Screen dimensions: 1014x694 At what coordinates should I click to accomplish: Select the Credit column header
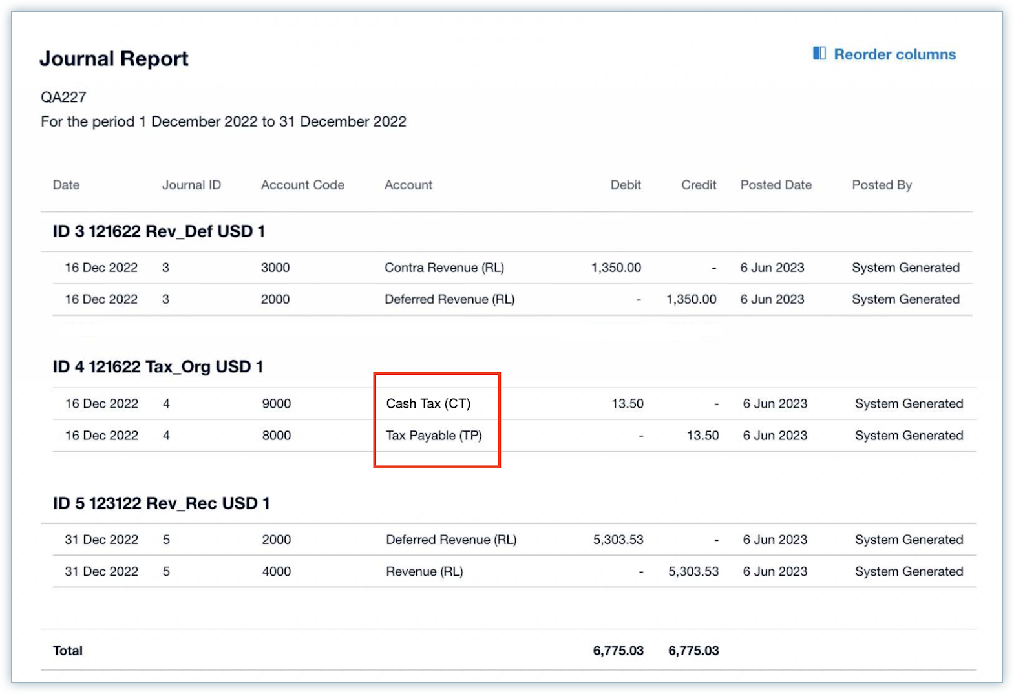[699, 185]
